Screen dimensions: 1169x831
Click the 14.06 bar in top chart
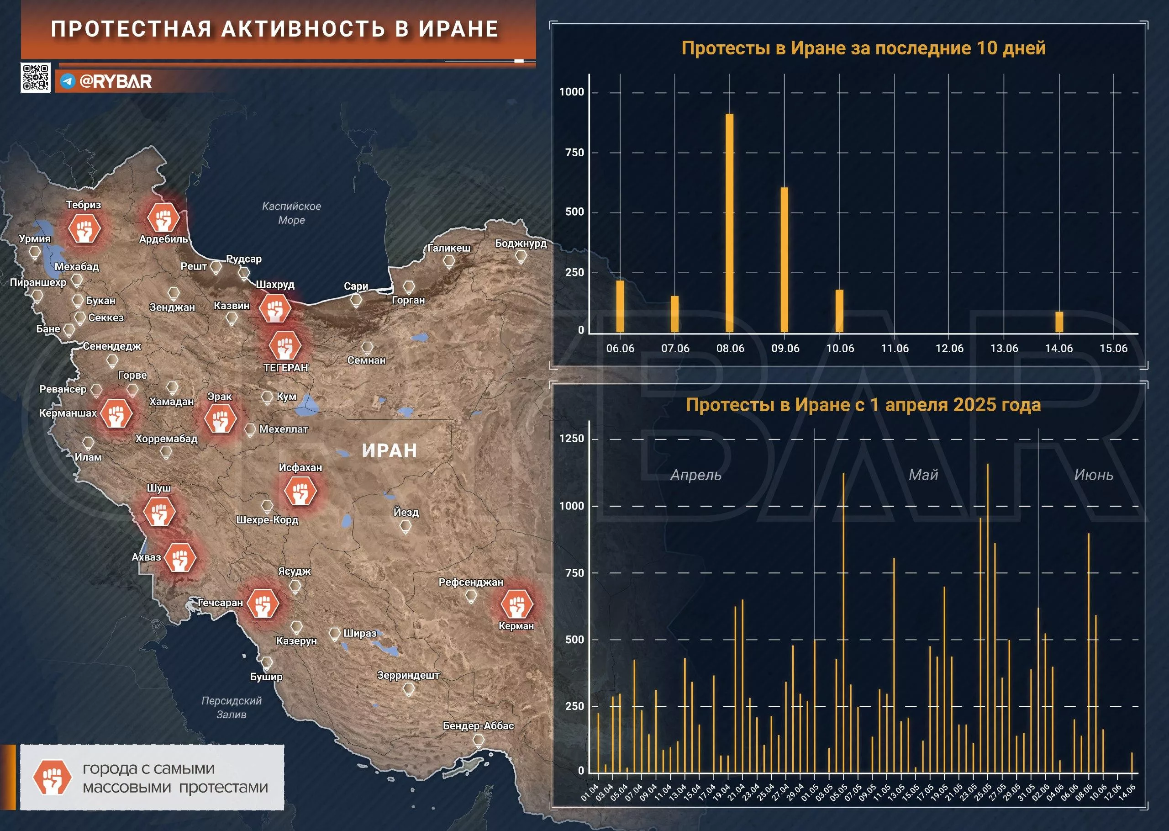click(1058, 322)
